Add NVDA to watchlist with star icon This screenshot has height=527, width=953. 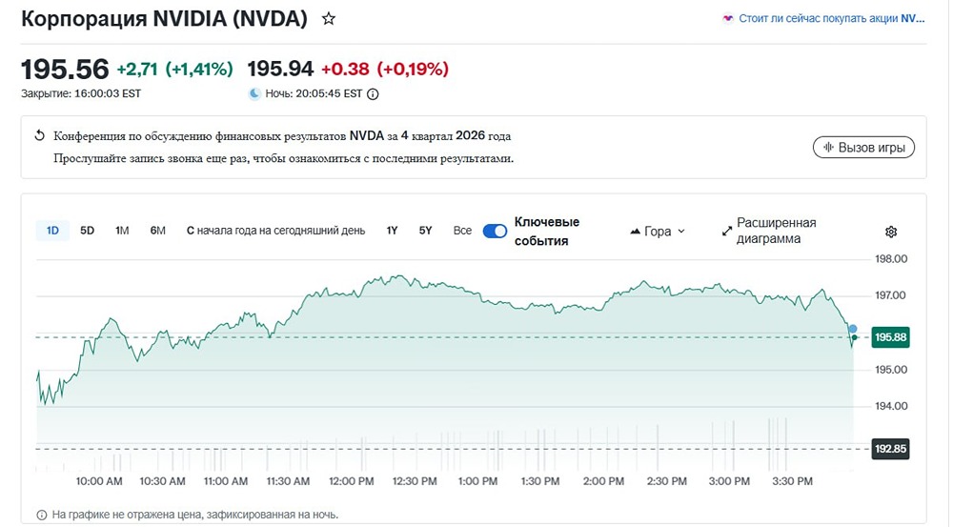coord(328,19)
